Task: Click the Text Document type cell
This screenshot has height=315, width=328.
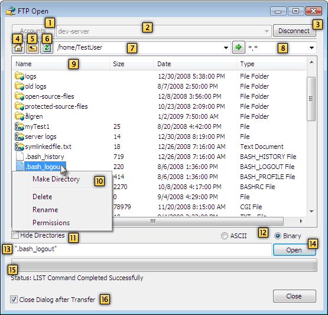Action: click(x=262, y=147)
